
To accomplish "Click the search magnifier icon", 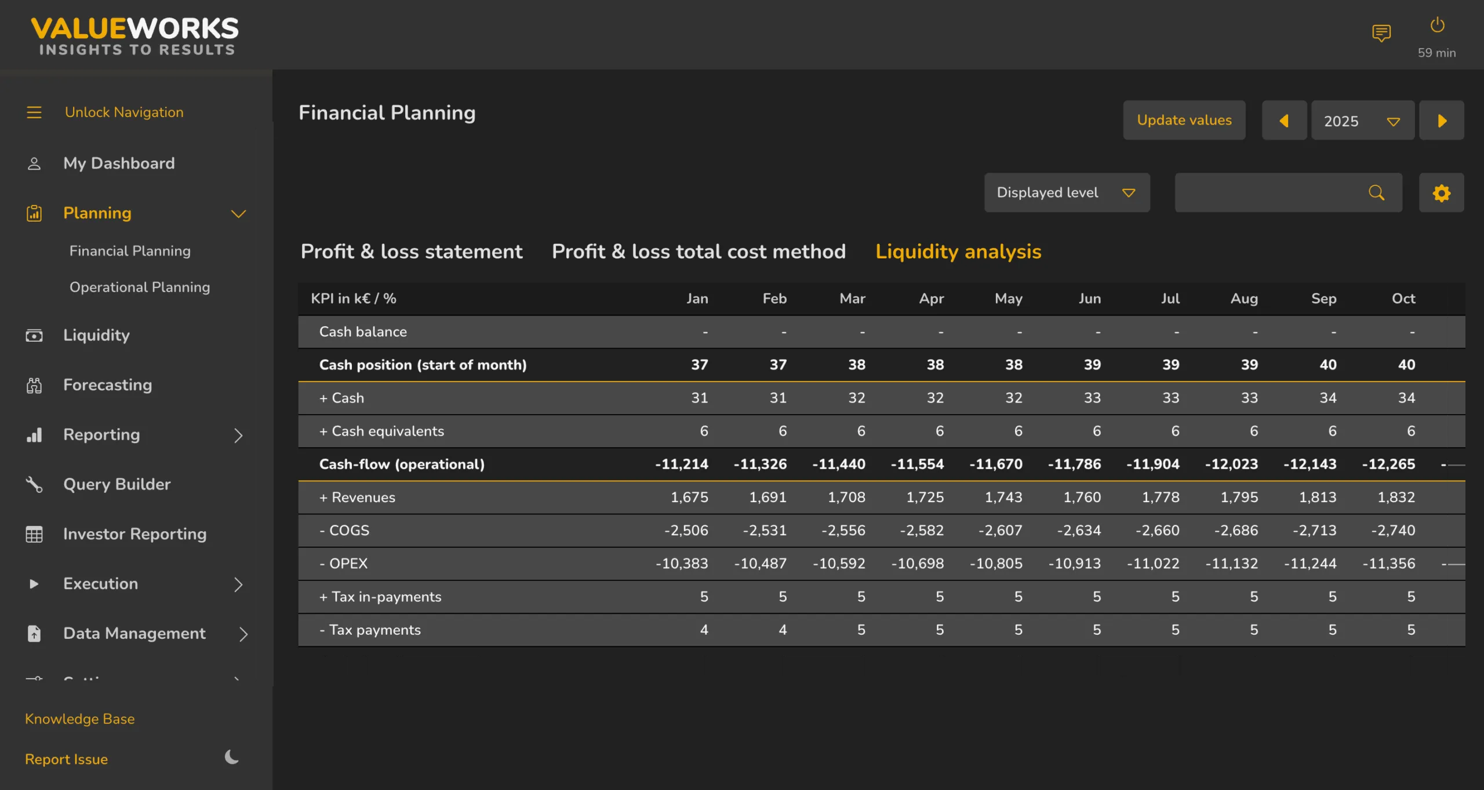I will pos(1377,193).
